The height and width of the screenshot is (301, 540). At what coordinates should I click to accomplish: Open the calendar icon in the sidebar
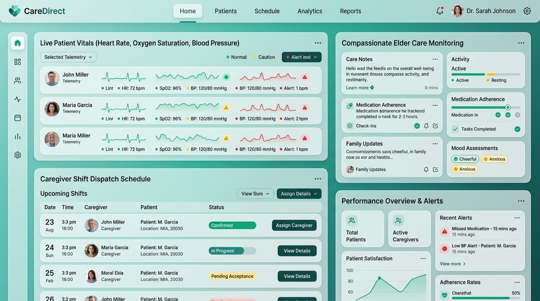(x=18, y=118)
